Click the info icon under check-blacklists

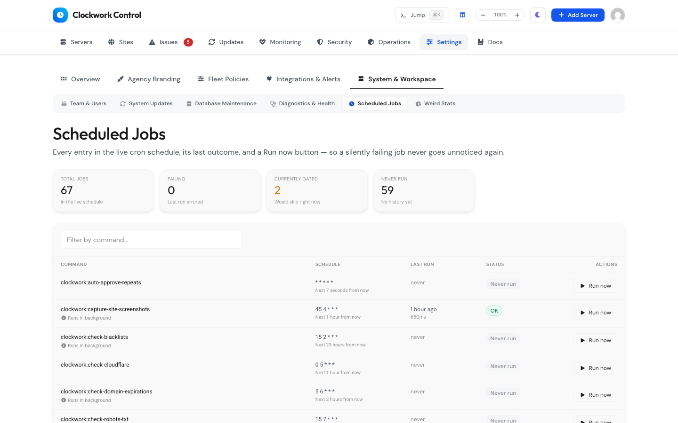point(64,346)
